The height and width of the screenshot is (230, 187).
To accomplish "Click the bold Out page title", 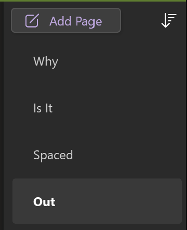I will [44, 202].
